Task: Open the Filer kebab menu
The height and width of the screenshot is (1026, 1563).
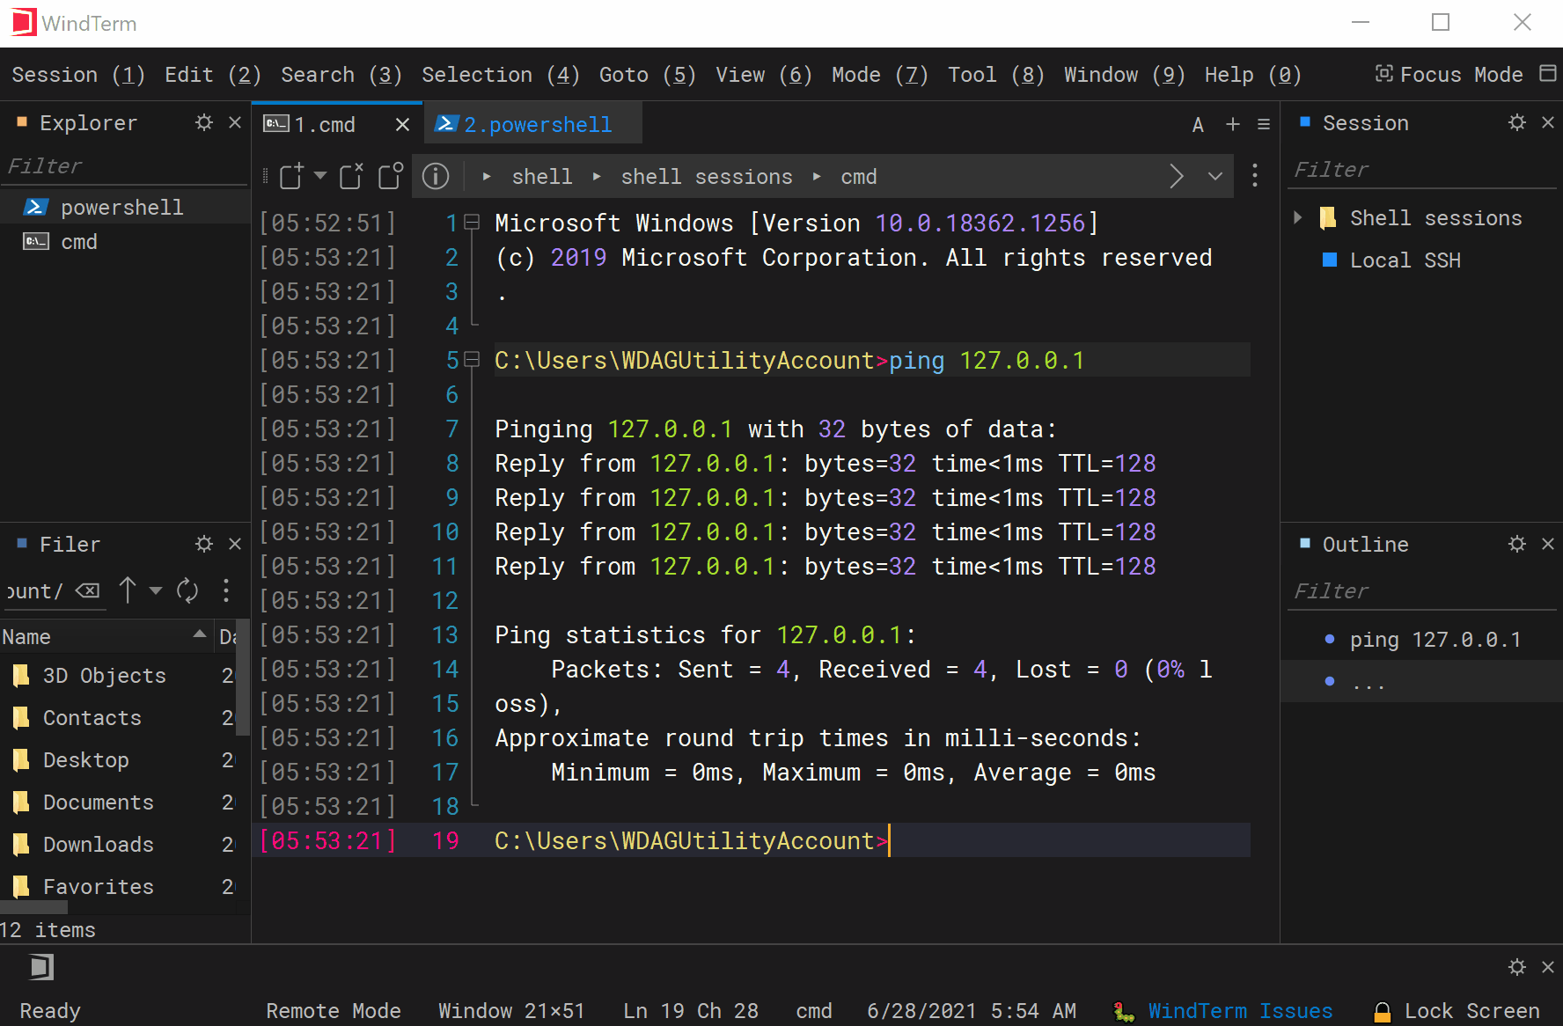Action: (x=226, y=590)
